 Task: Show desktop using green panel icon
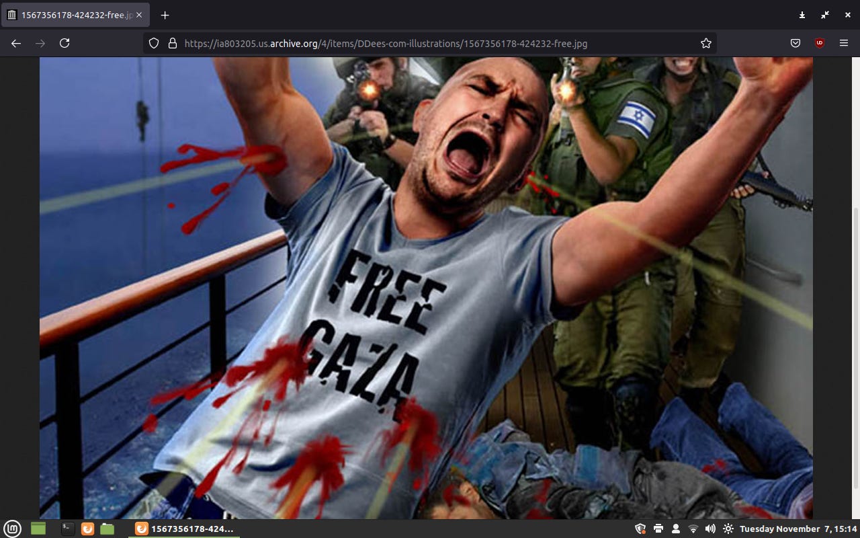pyautogui.click(x=38, y=529)
